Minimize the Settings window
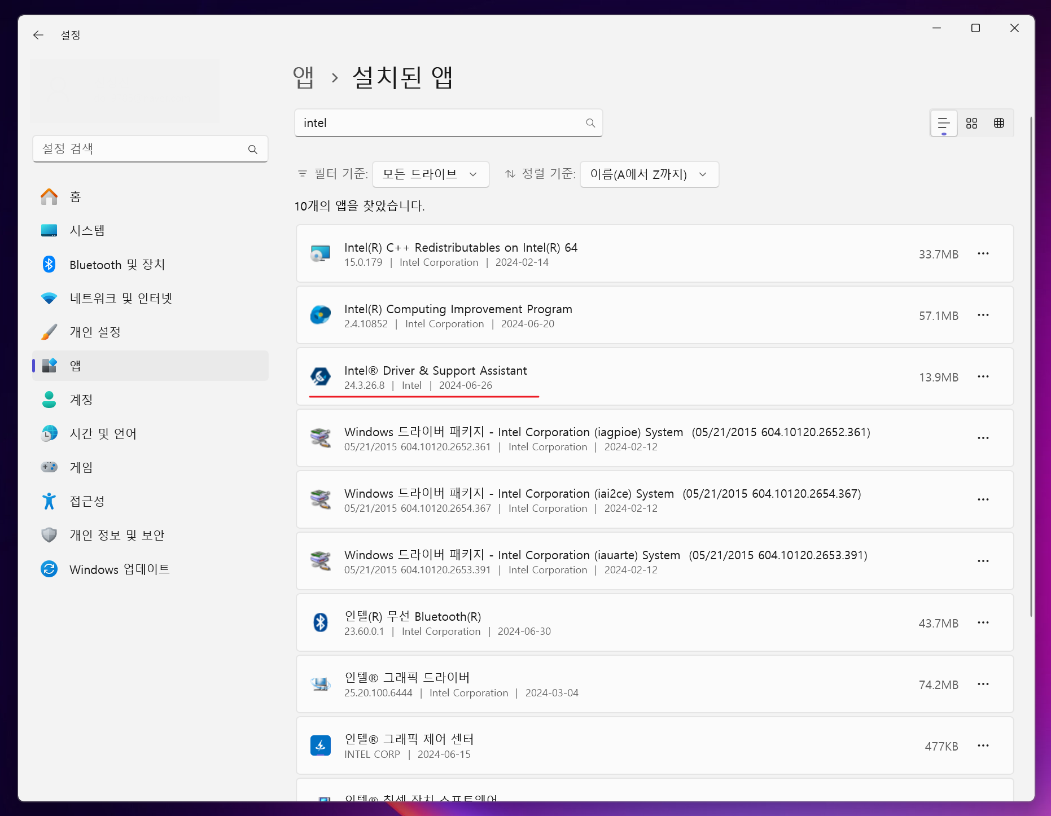 [937, 28]
